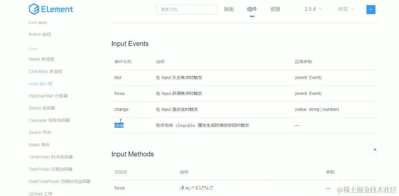
Task: Click the 事件名称 column header
Action: click(x=123, y=62)
